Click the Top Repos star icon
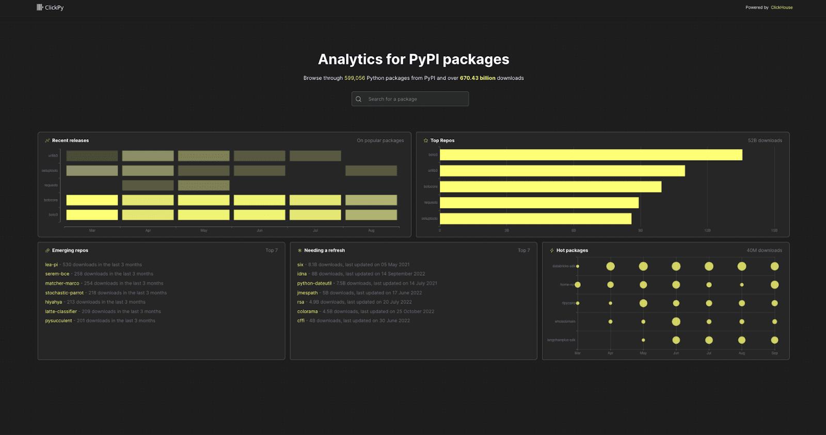826x435 pixels. point(426,140)
